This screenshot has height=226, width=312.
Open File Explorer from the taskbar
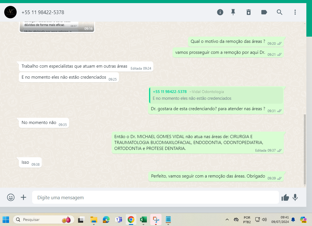point(94,220)
